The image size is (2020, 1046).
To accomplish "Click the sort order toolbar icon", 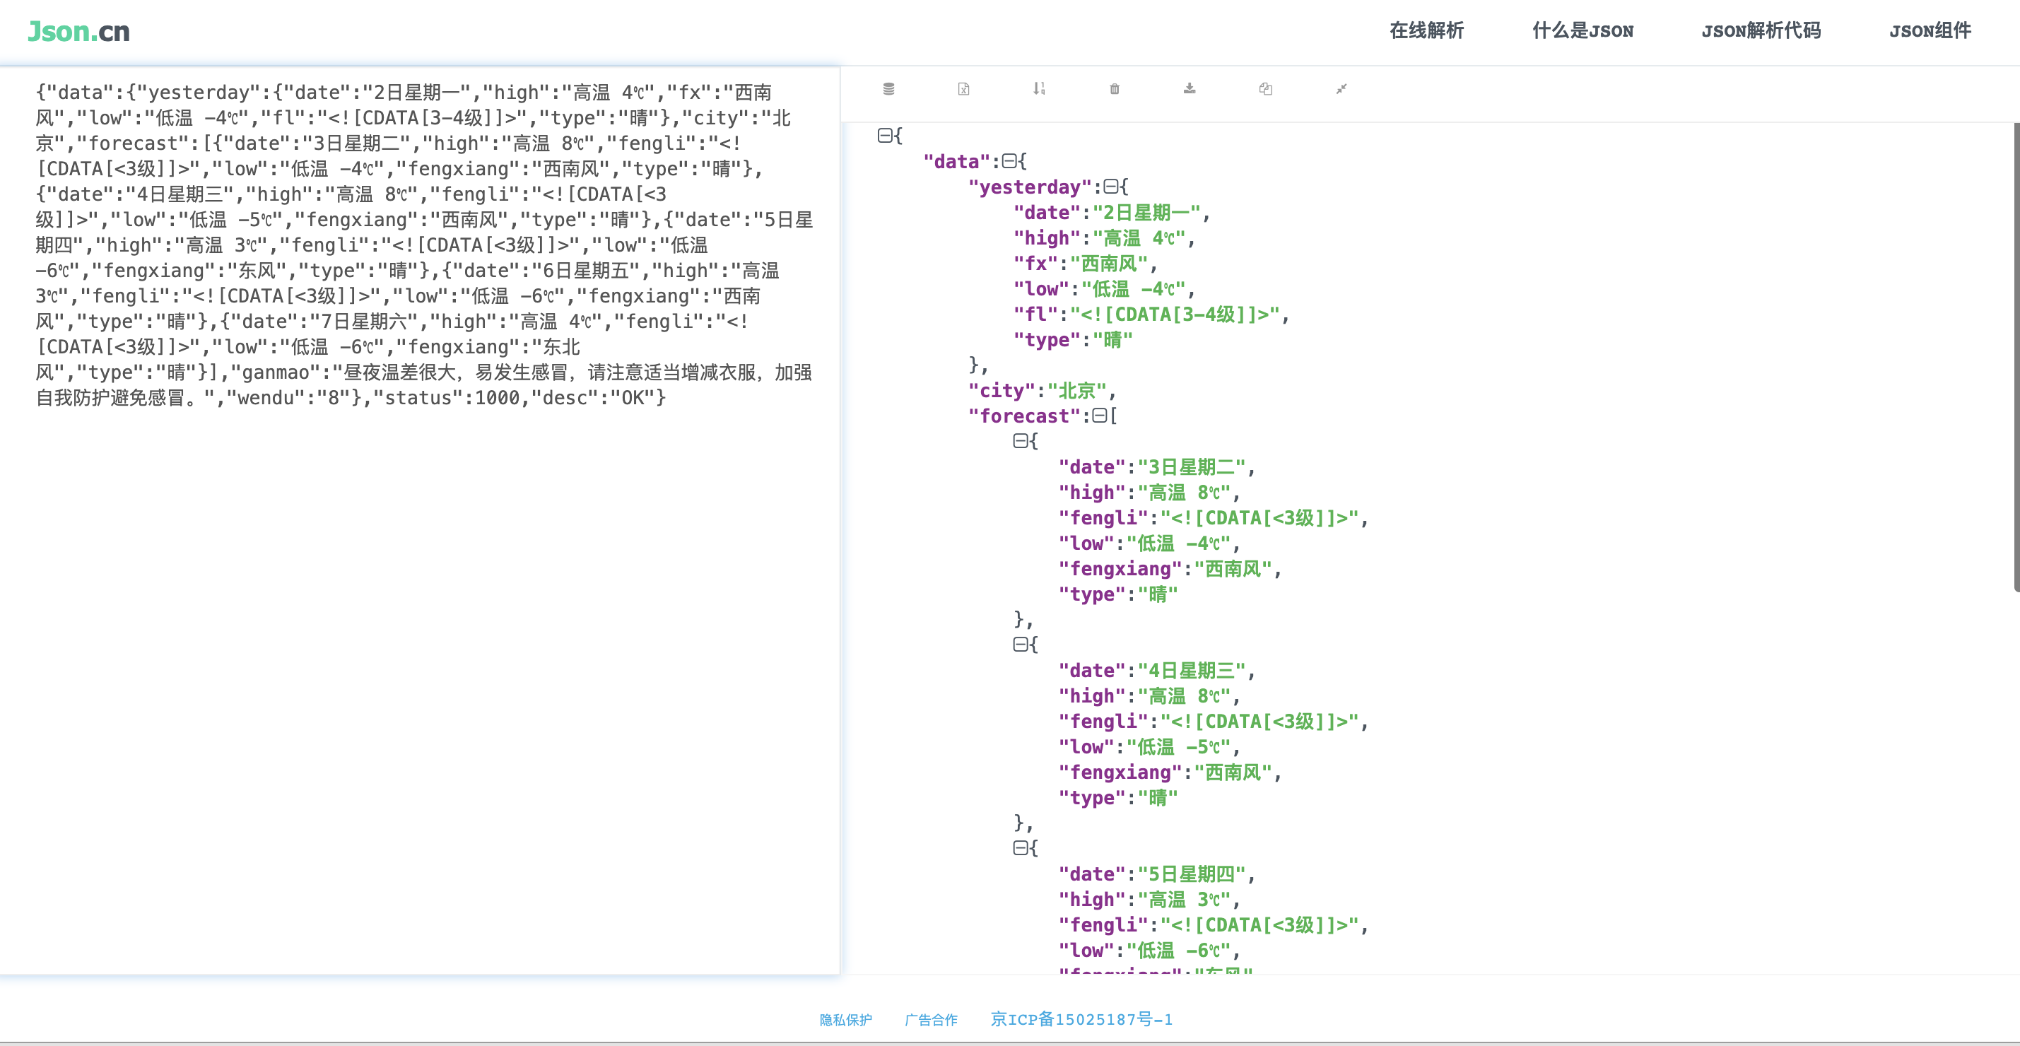I will click(1039, 88).
